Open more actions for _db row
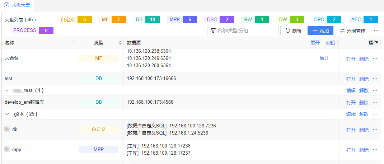 pyautogui.click(x=375, y=130)
